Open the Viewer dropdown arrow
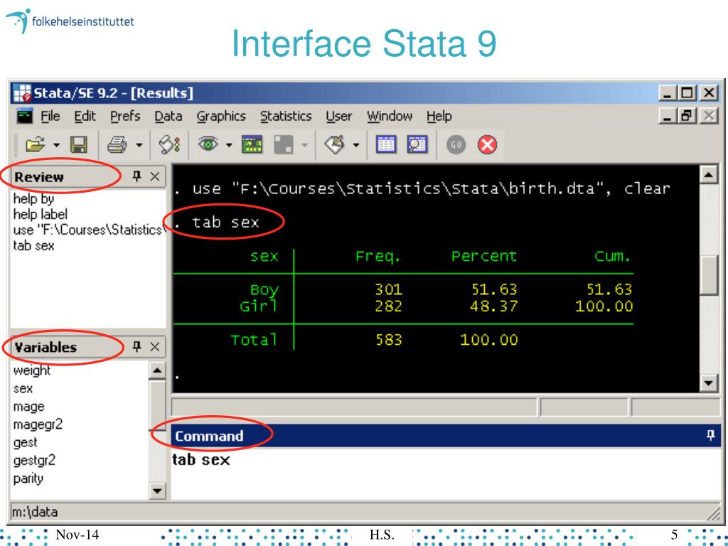This screenshot has height=546, width=728. coord(229,145)
